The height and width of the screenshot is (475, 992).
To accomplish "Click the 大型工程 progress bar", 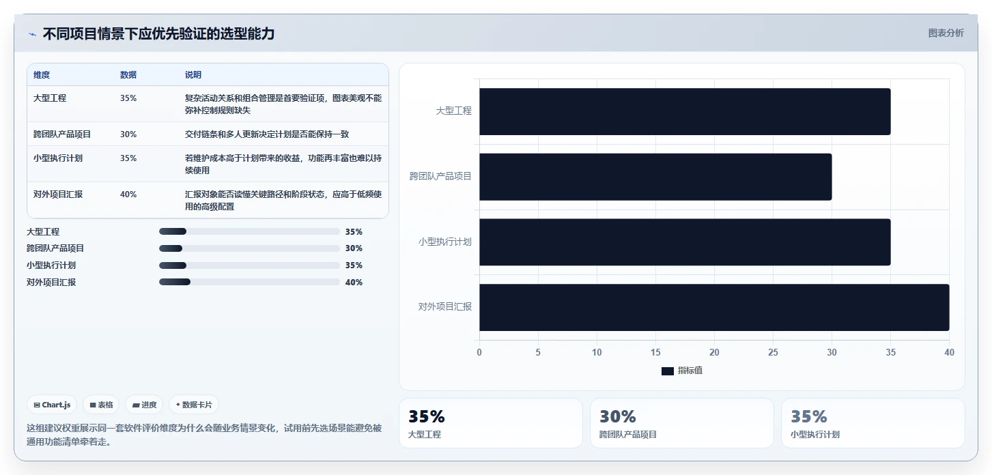I will click(249, 231).
